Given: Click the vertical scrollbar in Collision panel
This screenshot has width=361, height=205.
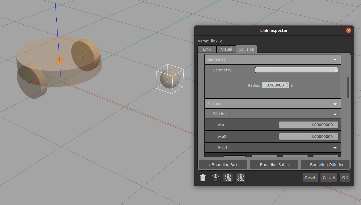Looking at the screenshot, I should pyautogui.click(x=348, y=88).
